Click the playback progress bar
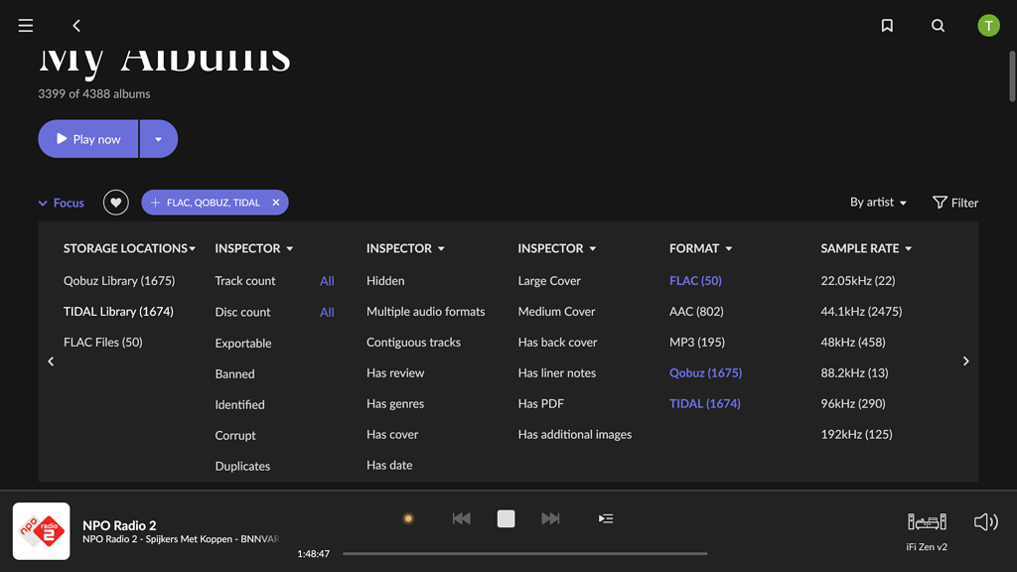The height and width of the screenshot is (572, 1017). [x=524, y=553]
